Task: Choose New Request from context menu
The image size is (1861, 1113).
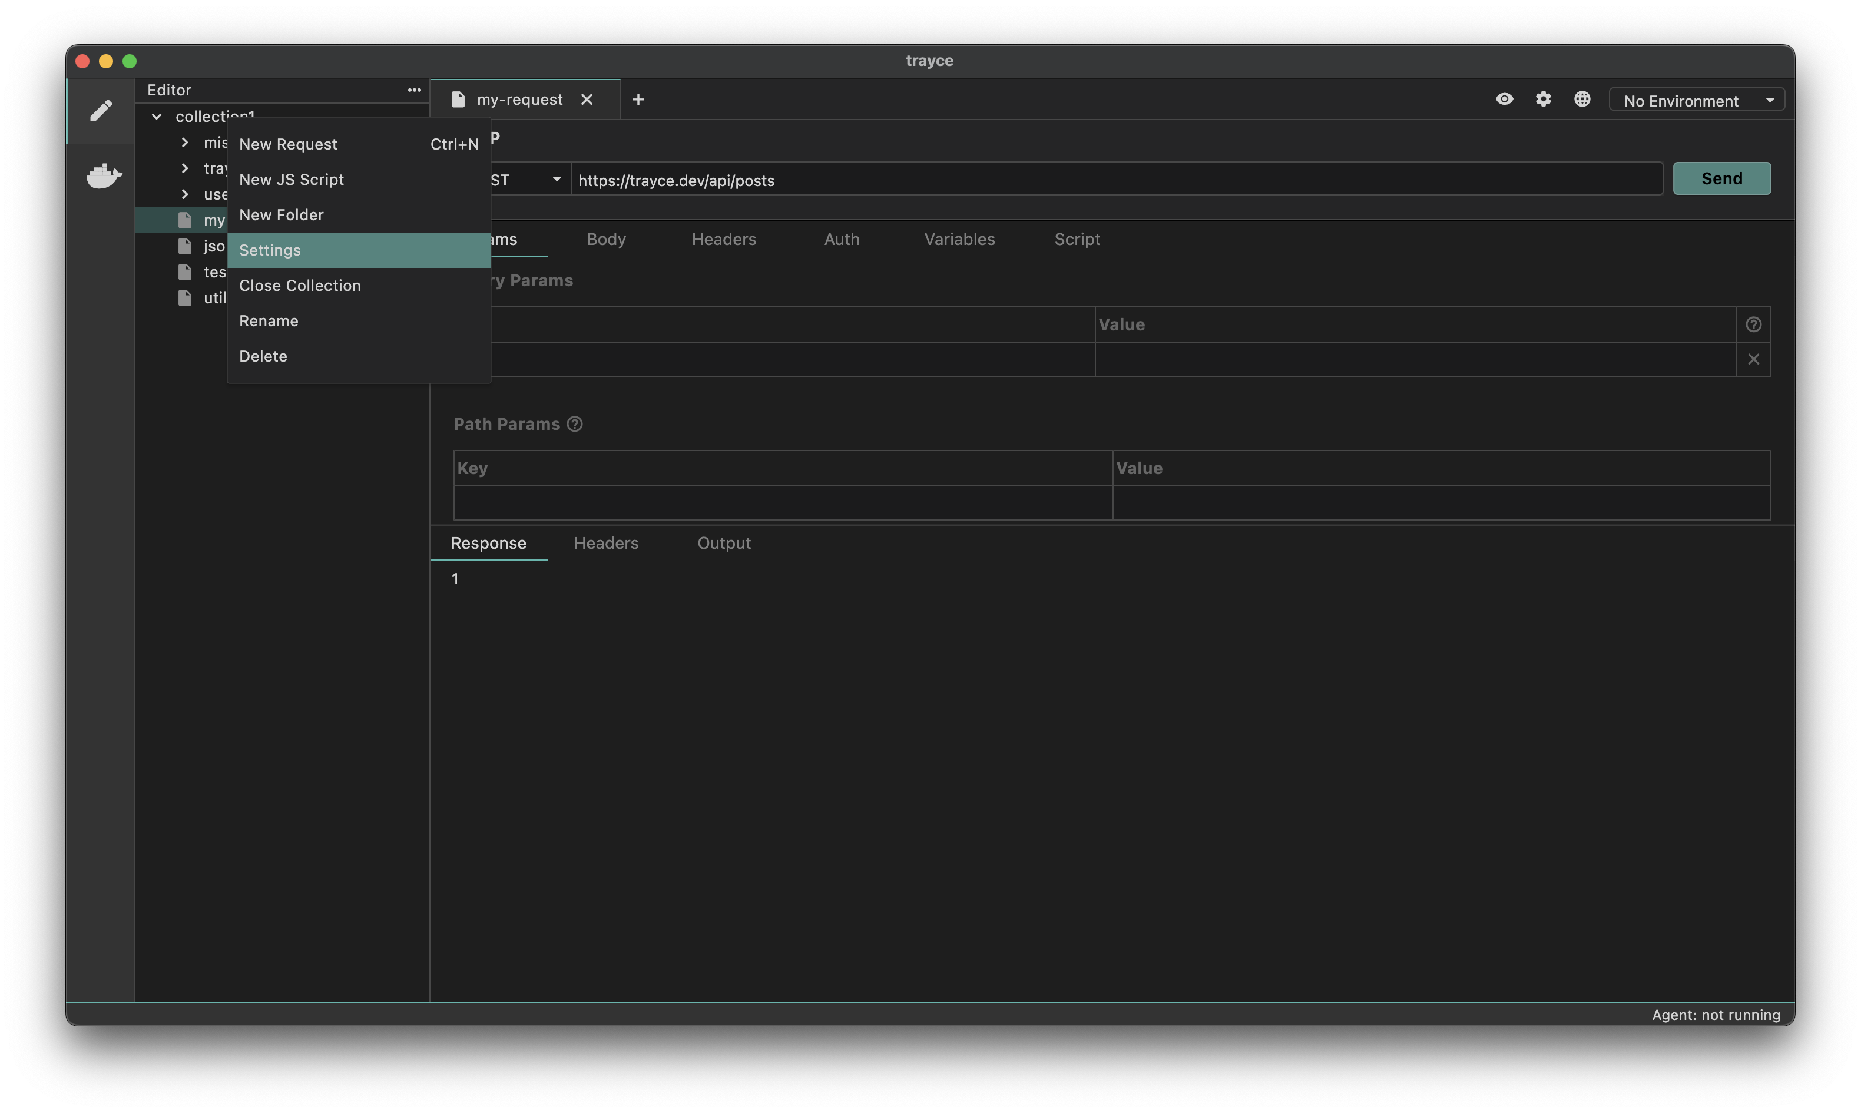Action: point(359,144)
